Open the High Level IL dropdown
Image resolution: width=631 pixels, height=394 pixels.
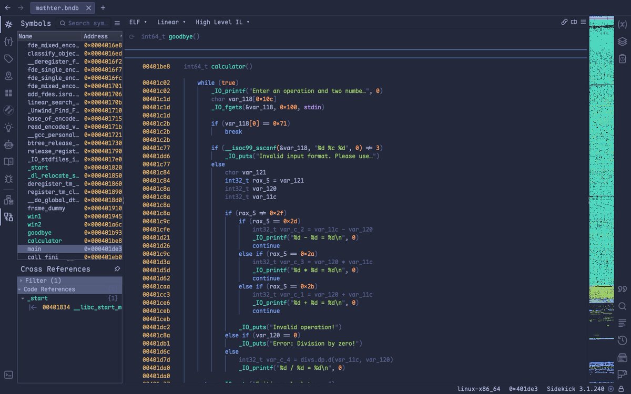click(222, 22)
